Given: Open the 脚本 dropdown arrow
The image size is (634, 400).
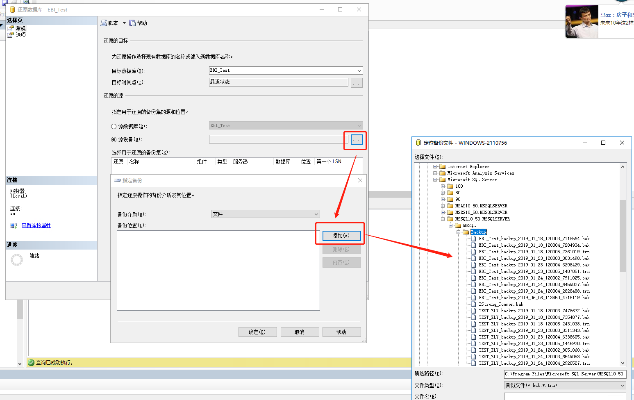Looking at the screenshot, I should tap(124, 23).
